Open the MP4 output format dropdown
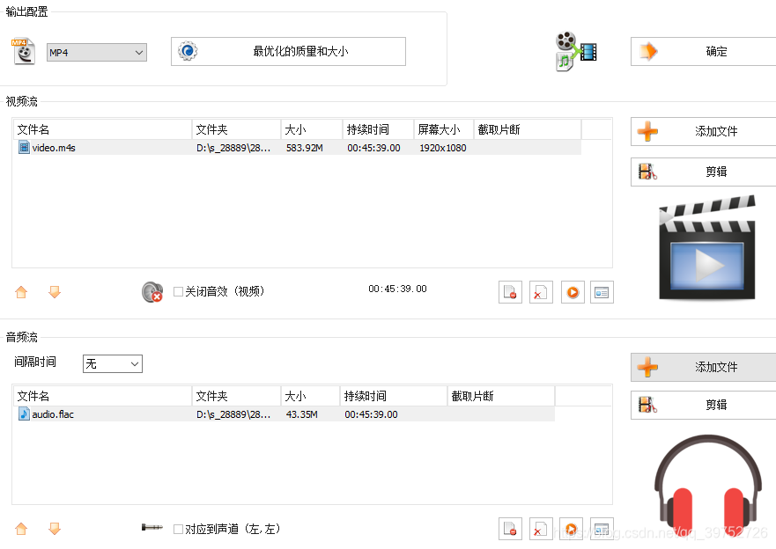The height and width of the screenshot is (549, 776). [97, 53]
